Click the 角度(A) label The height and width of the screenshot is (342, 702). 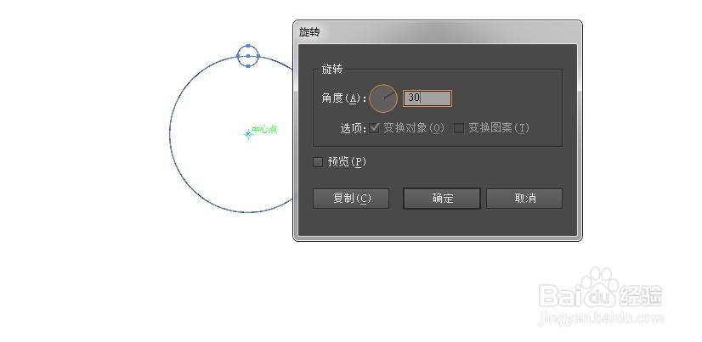pyautogui.click(x=343, y=98)
